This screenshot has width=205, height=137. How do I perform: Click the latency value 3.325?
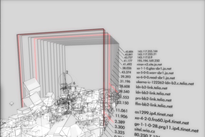[x=119, y=132]
